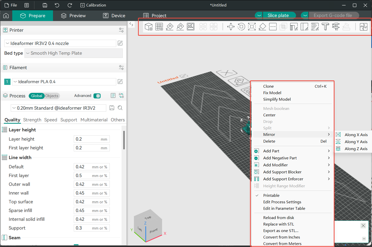Expand the Slice plate dropdown arrow

coord(259,15)
